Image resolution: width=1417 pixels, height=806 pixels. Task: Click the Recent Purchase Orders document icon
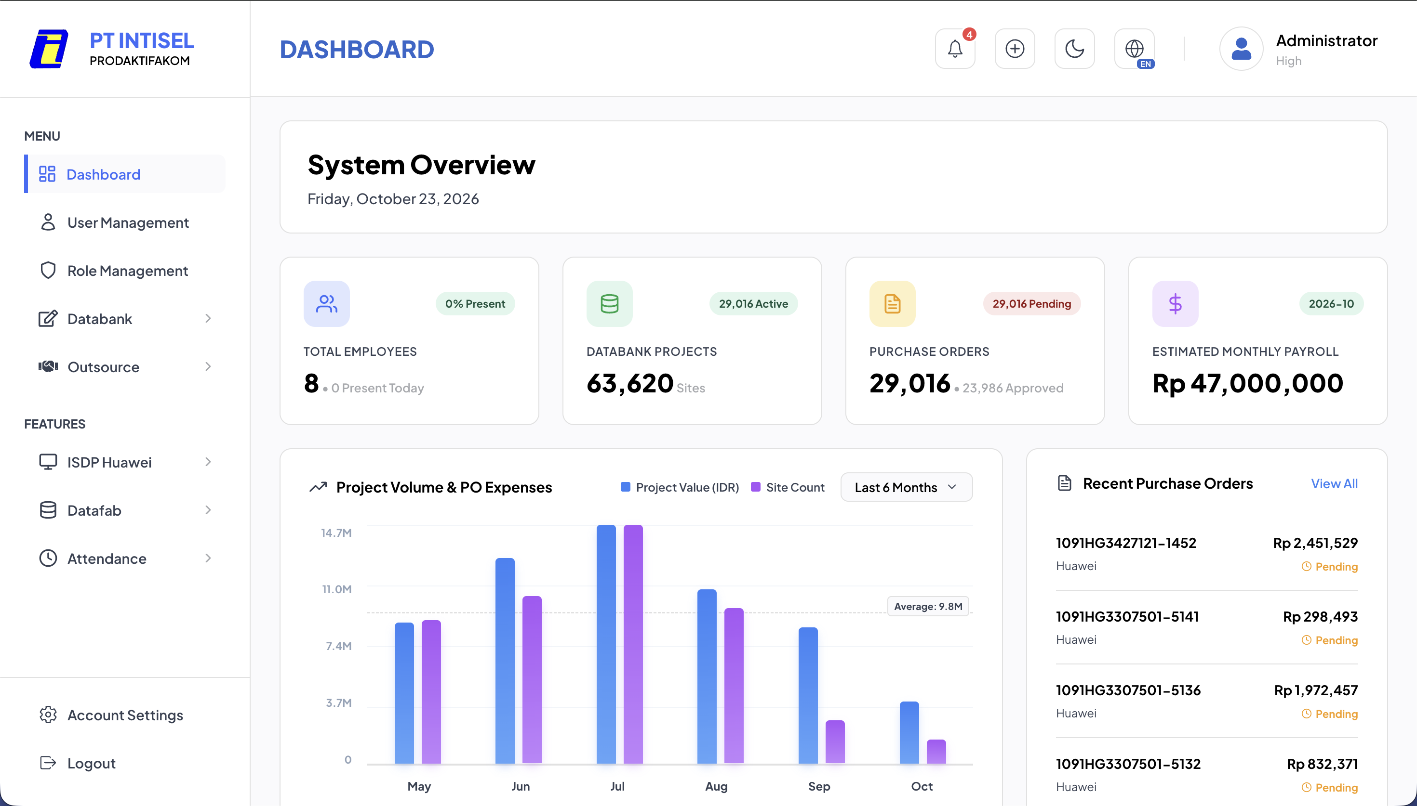click(x=1064, y=483)
